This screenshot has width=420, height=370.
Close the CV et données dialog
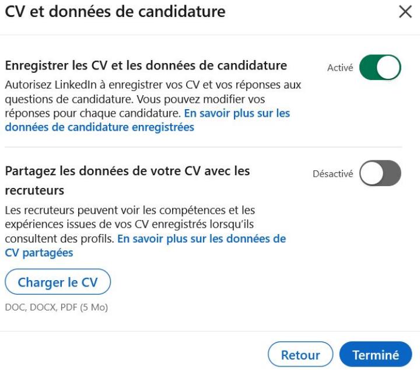(x=405, y=12)
